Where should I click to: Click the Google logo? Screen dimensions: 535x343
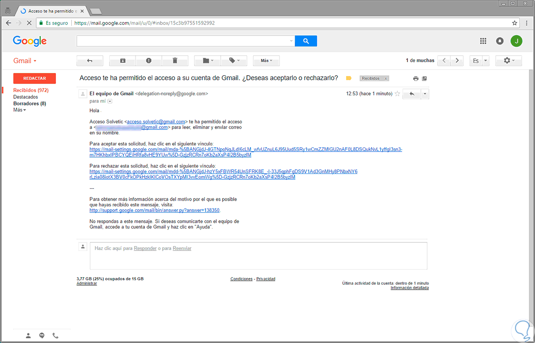pos(30,41)
